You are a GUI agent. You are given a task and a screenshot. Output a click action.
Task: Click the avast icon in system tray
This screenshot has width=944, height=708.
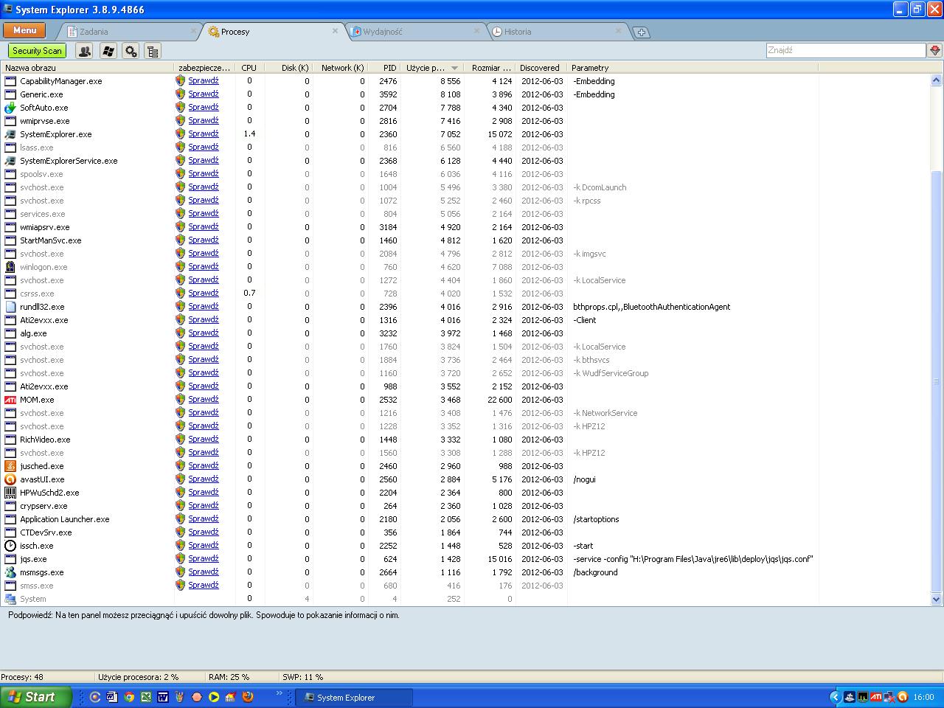pos(902,697)
